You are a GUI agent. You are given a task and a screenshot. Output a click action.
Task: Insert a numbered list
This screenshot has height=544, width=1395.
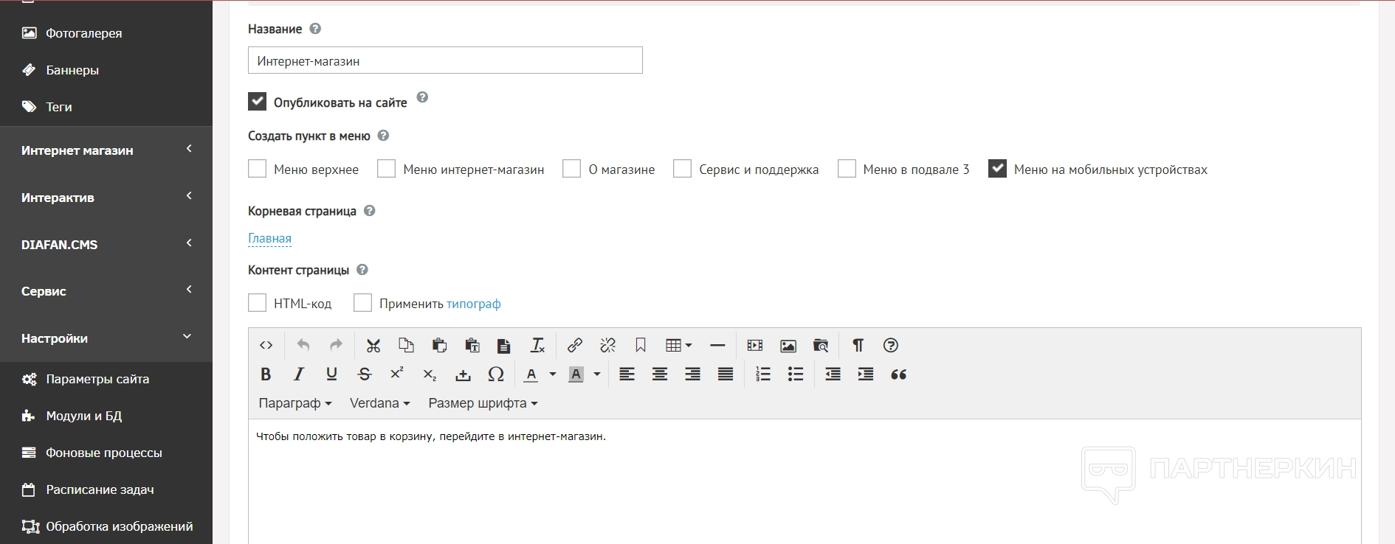point(762,374)
